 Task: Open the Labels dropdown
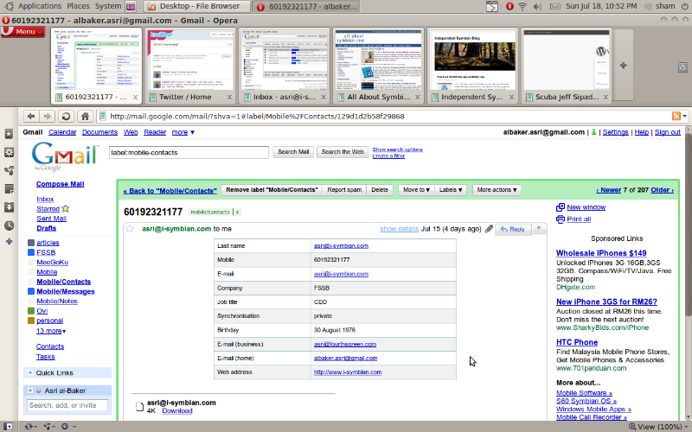pos(451,190)
